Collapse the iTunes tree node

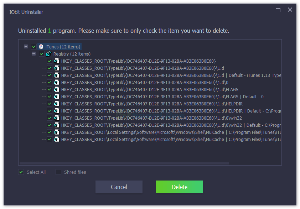26,47
